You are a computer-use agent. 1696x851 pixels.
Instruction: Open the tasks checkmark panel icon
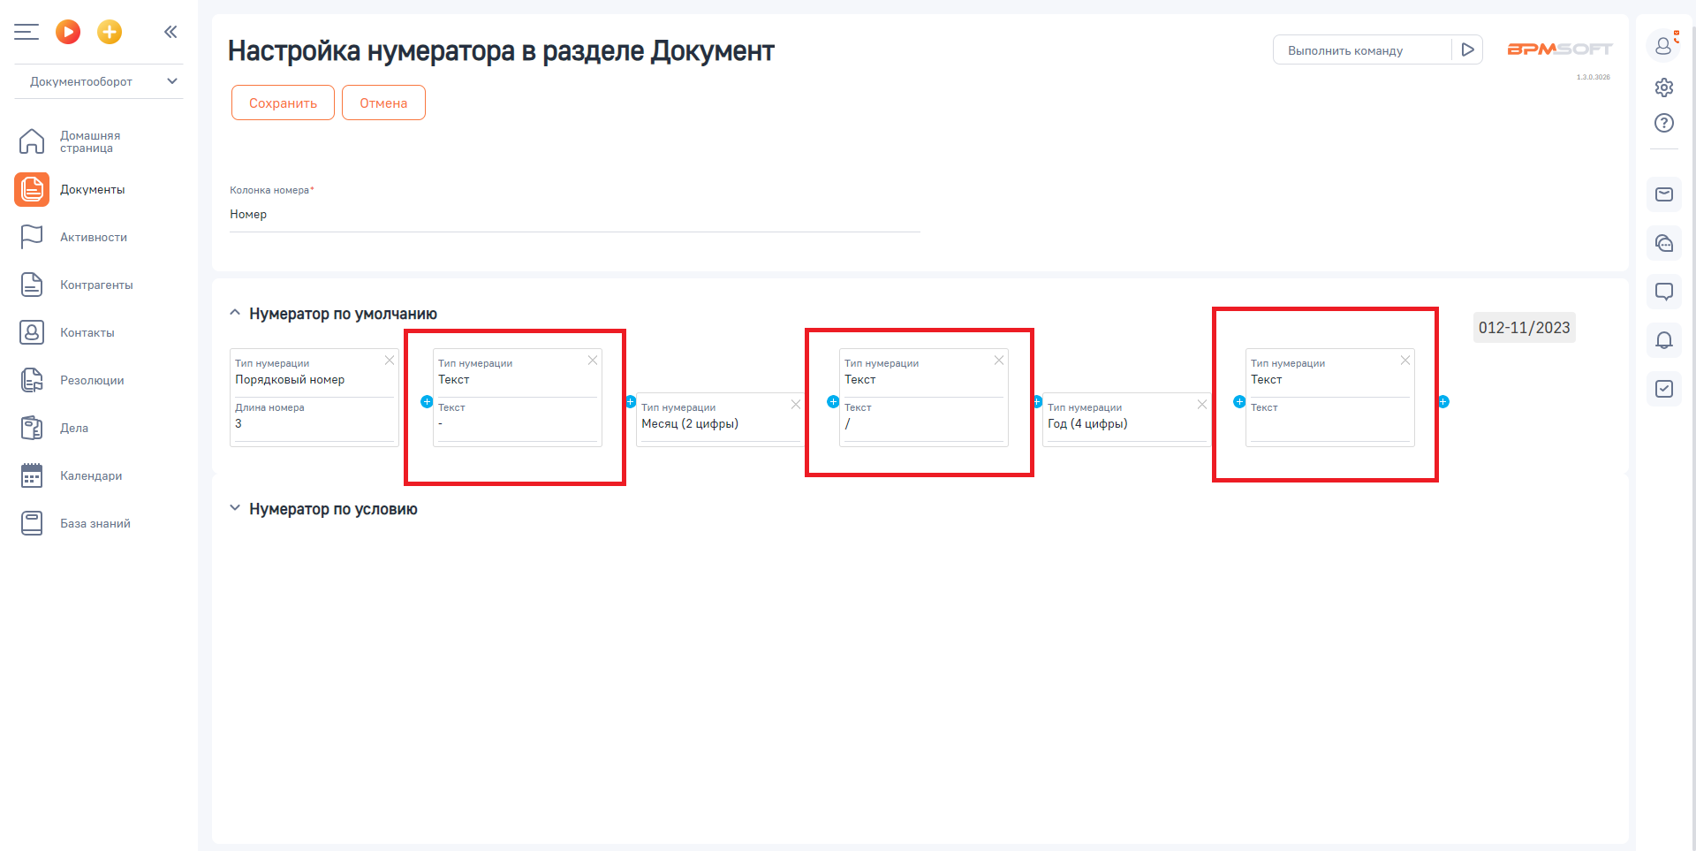tap(1664, 389)
